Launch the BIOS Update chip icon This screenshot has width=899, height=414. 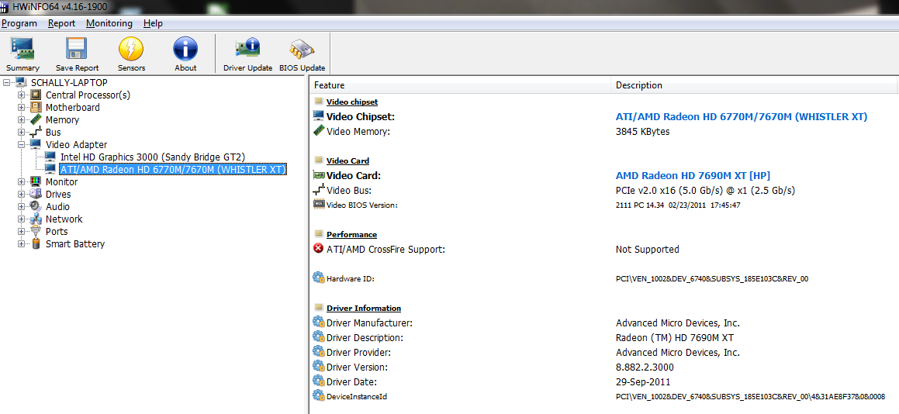coord(302,50)
